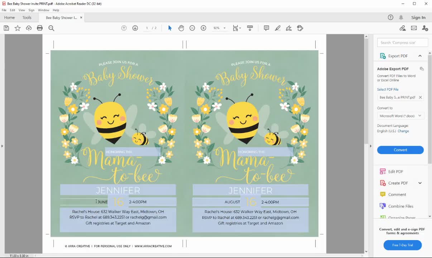
Task: Collapse the right tools pane arrow
Action: click(370, 146)
